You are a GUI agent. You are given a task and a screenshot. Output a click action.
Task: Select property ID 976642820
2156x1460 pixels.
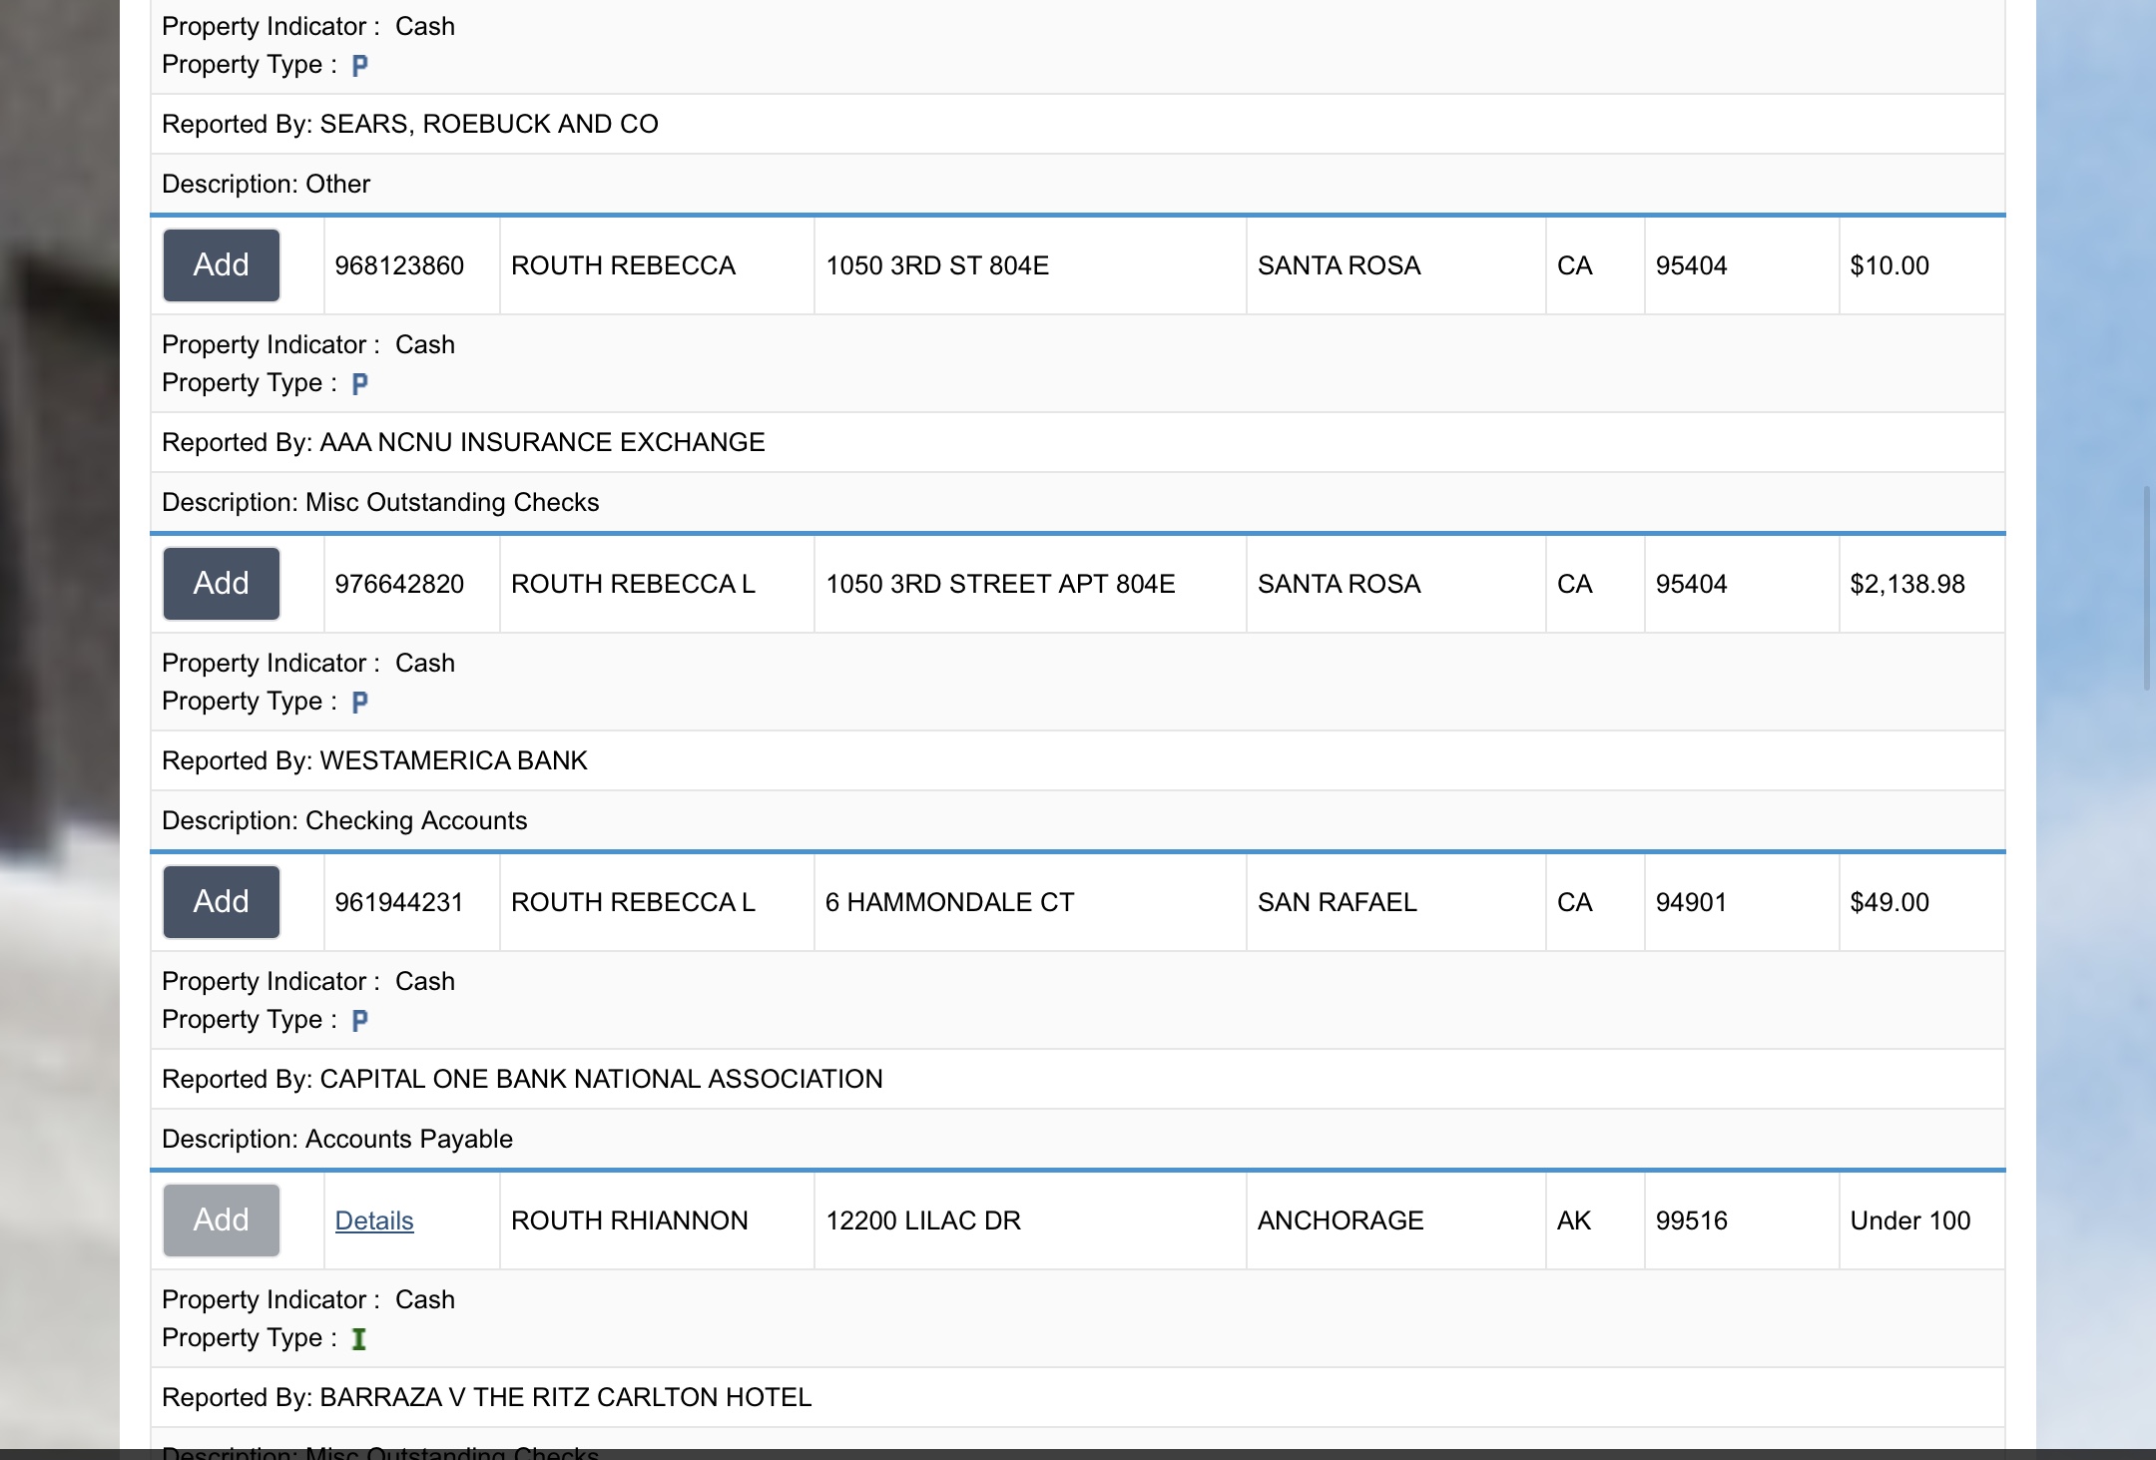point(399,584)
